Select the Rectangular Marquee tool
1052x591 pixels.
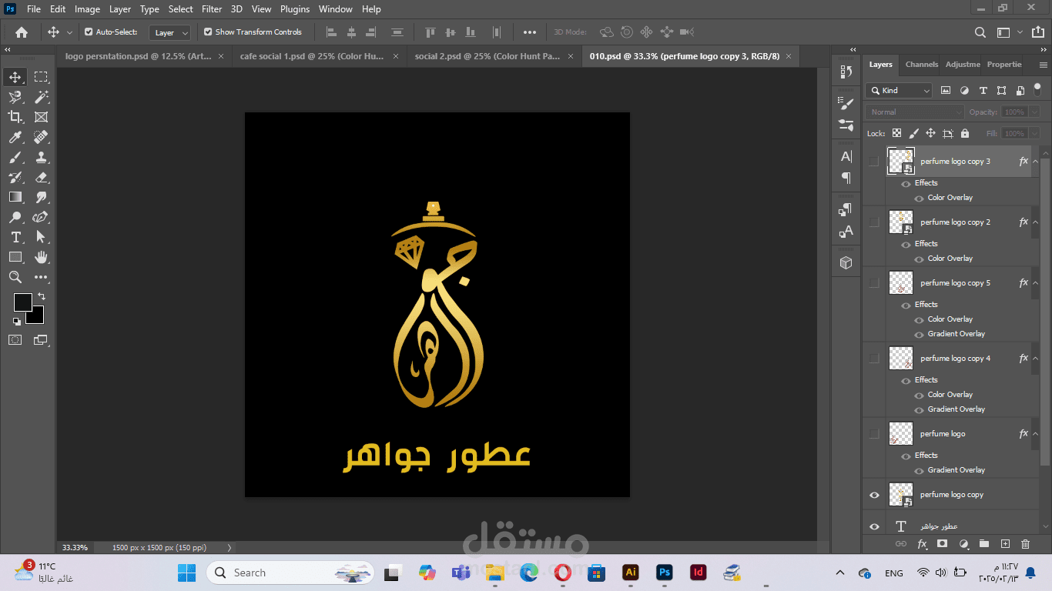[x=41, y=77]
